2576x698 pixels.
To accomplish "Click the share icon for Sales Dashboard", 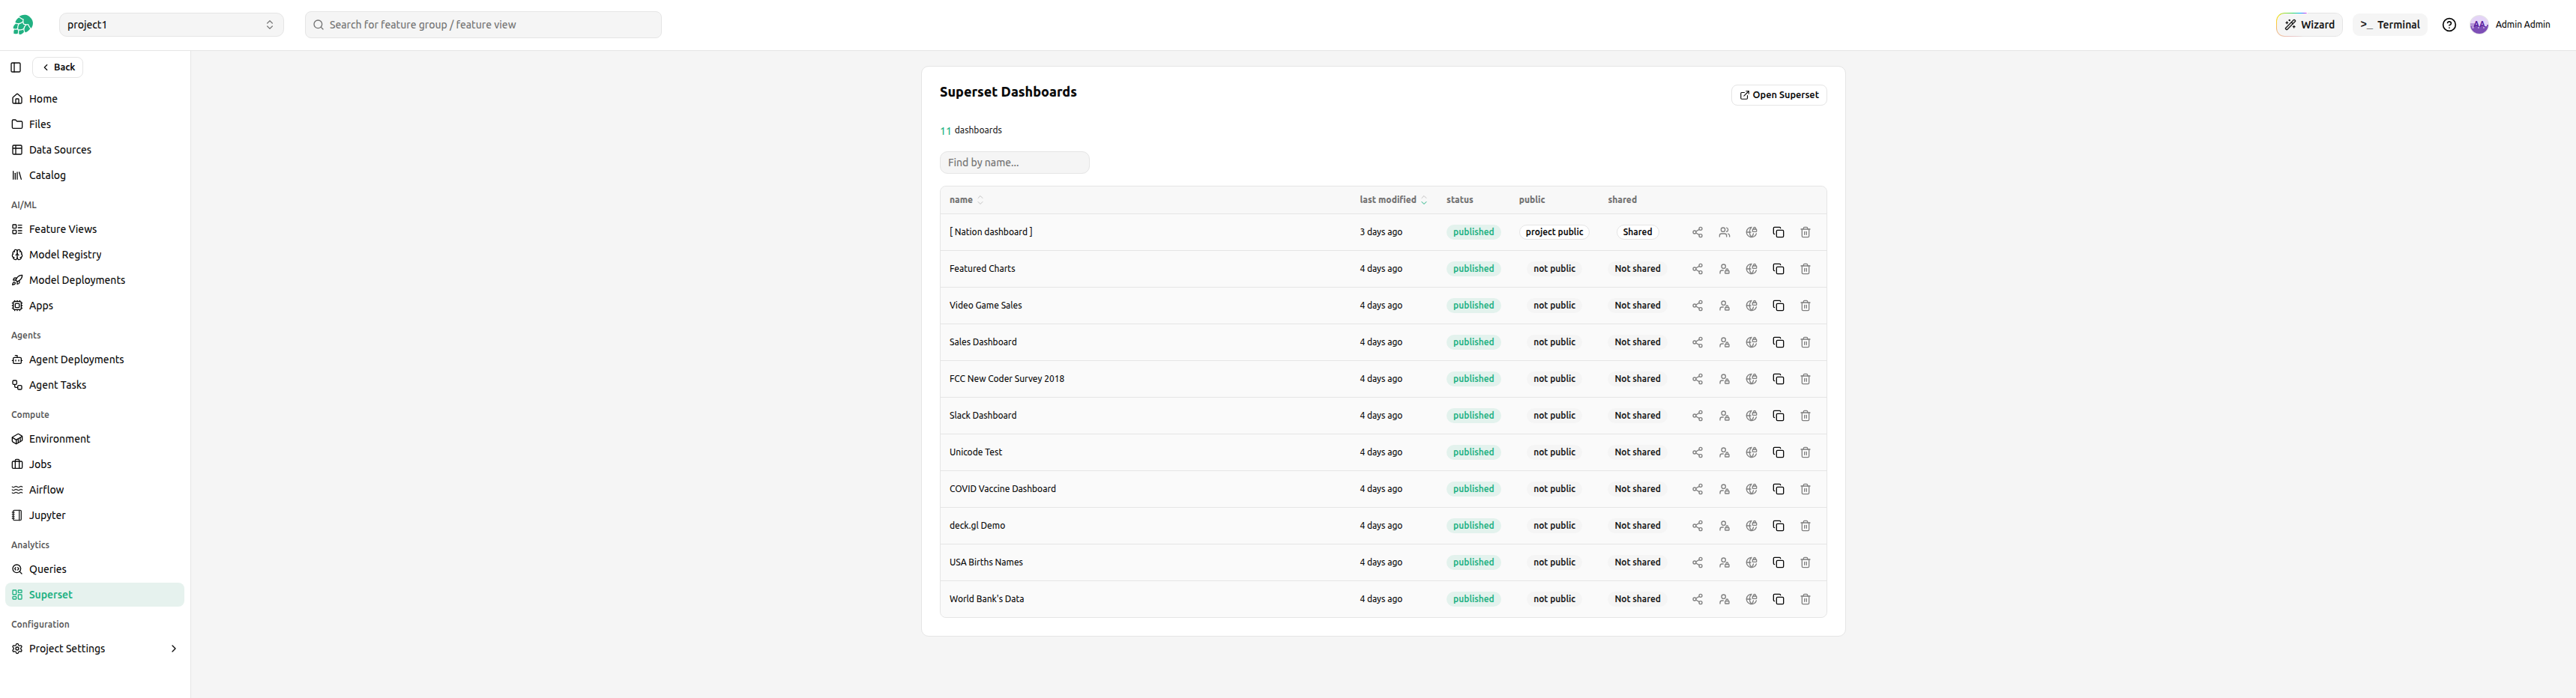I will click(1697, 342).
